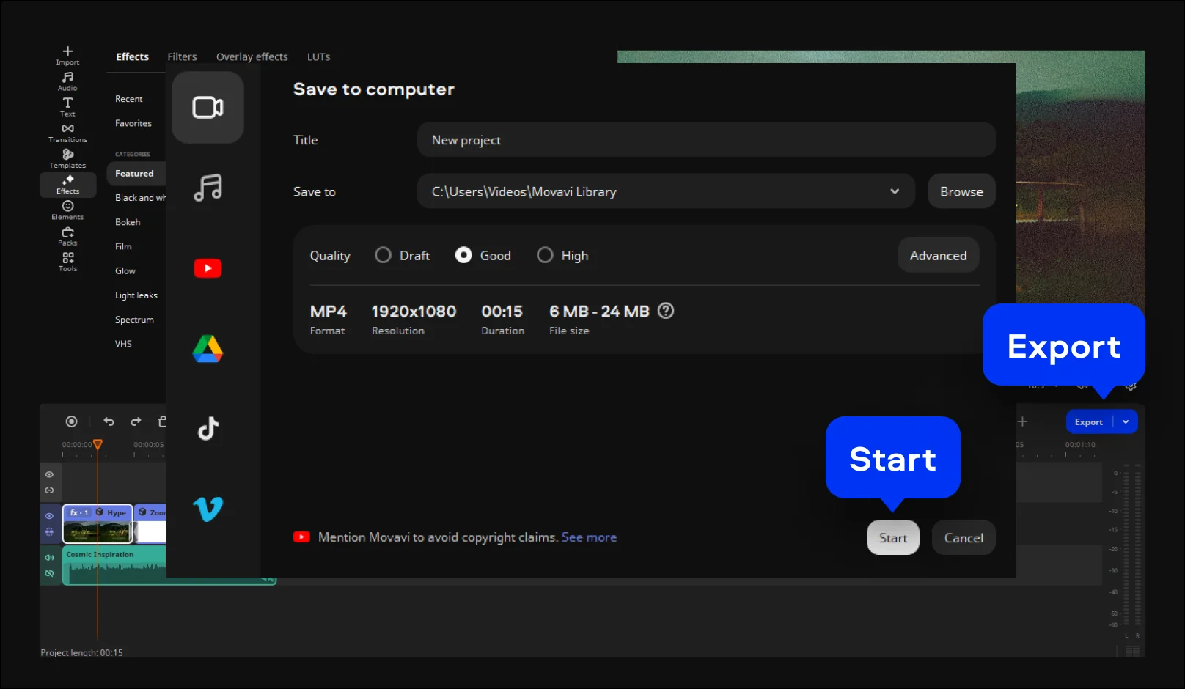The height and width of the screenshot is (689, 1185).
Task: Expand the Save to folder path dropdown
Action: click(x=895, y=191)
